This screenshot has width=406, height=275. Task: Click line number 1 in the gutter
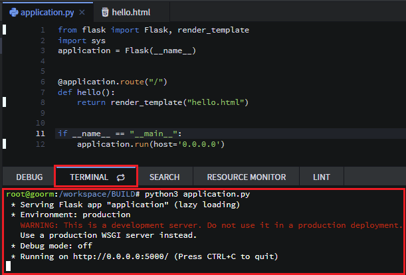[x=43, y=31]
